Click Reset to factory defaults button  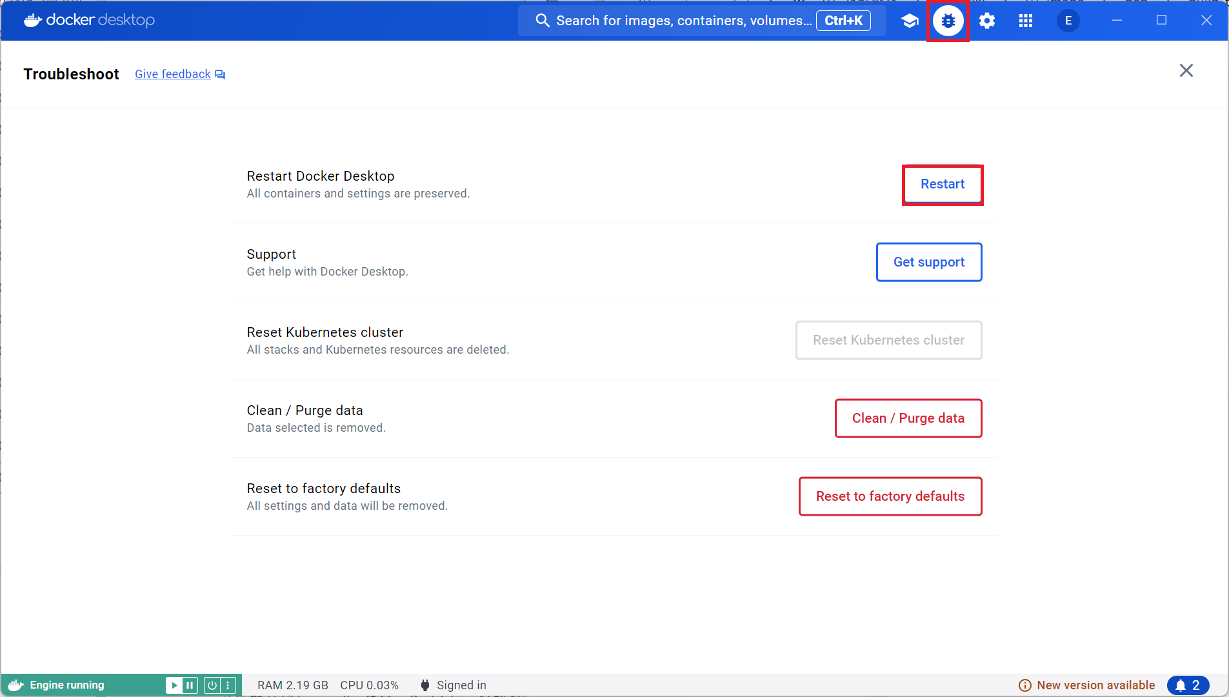coord(890,496)
